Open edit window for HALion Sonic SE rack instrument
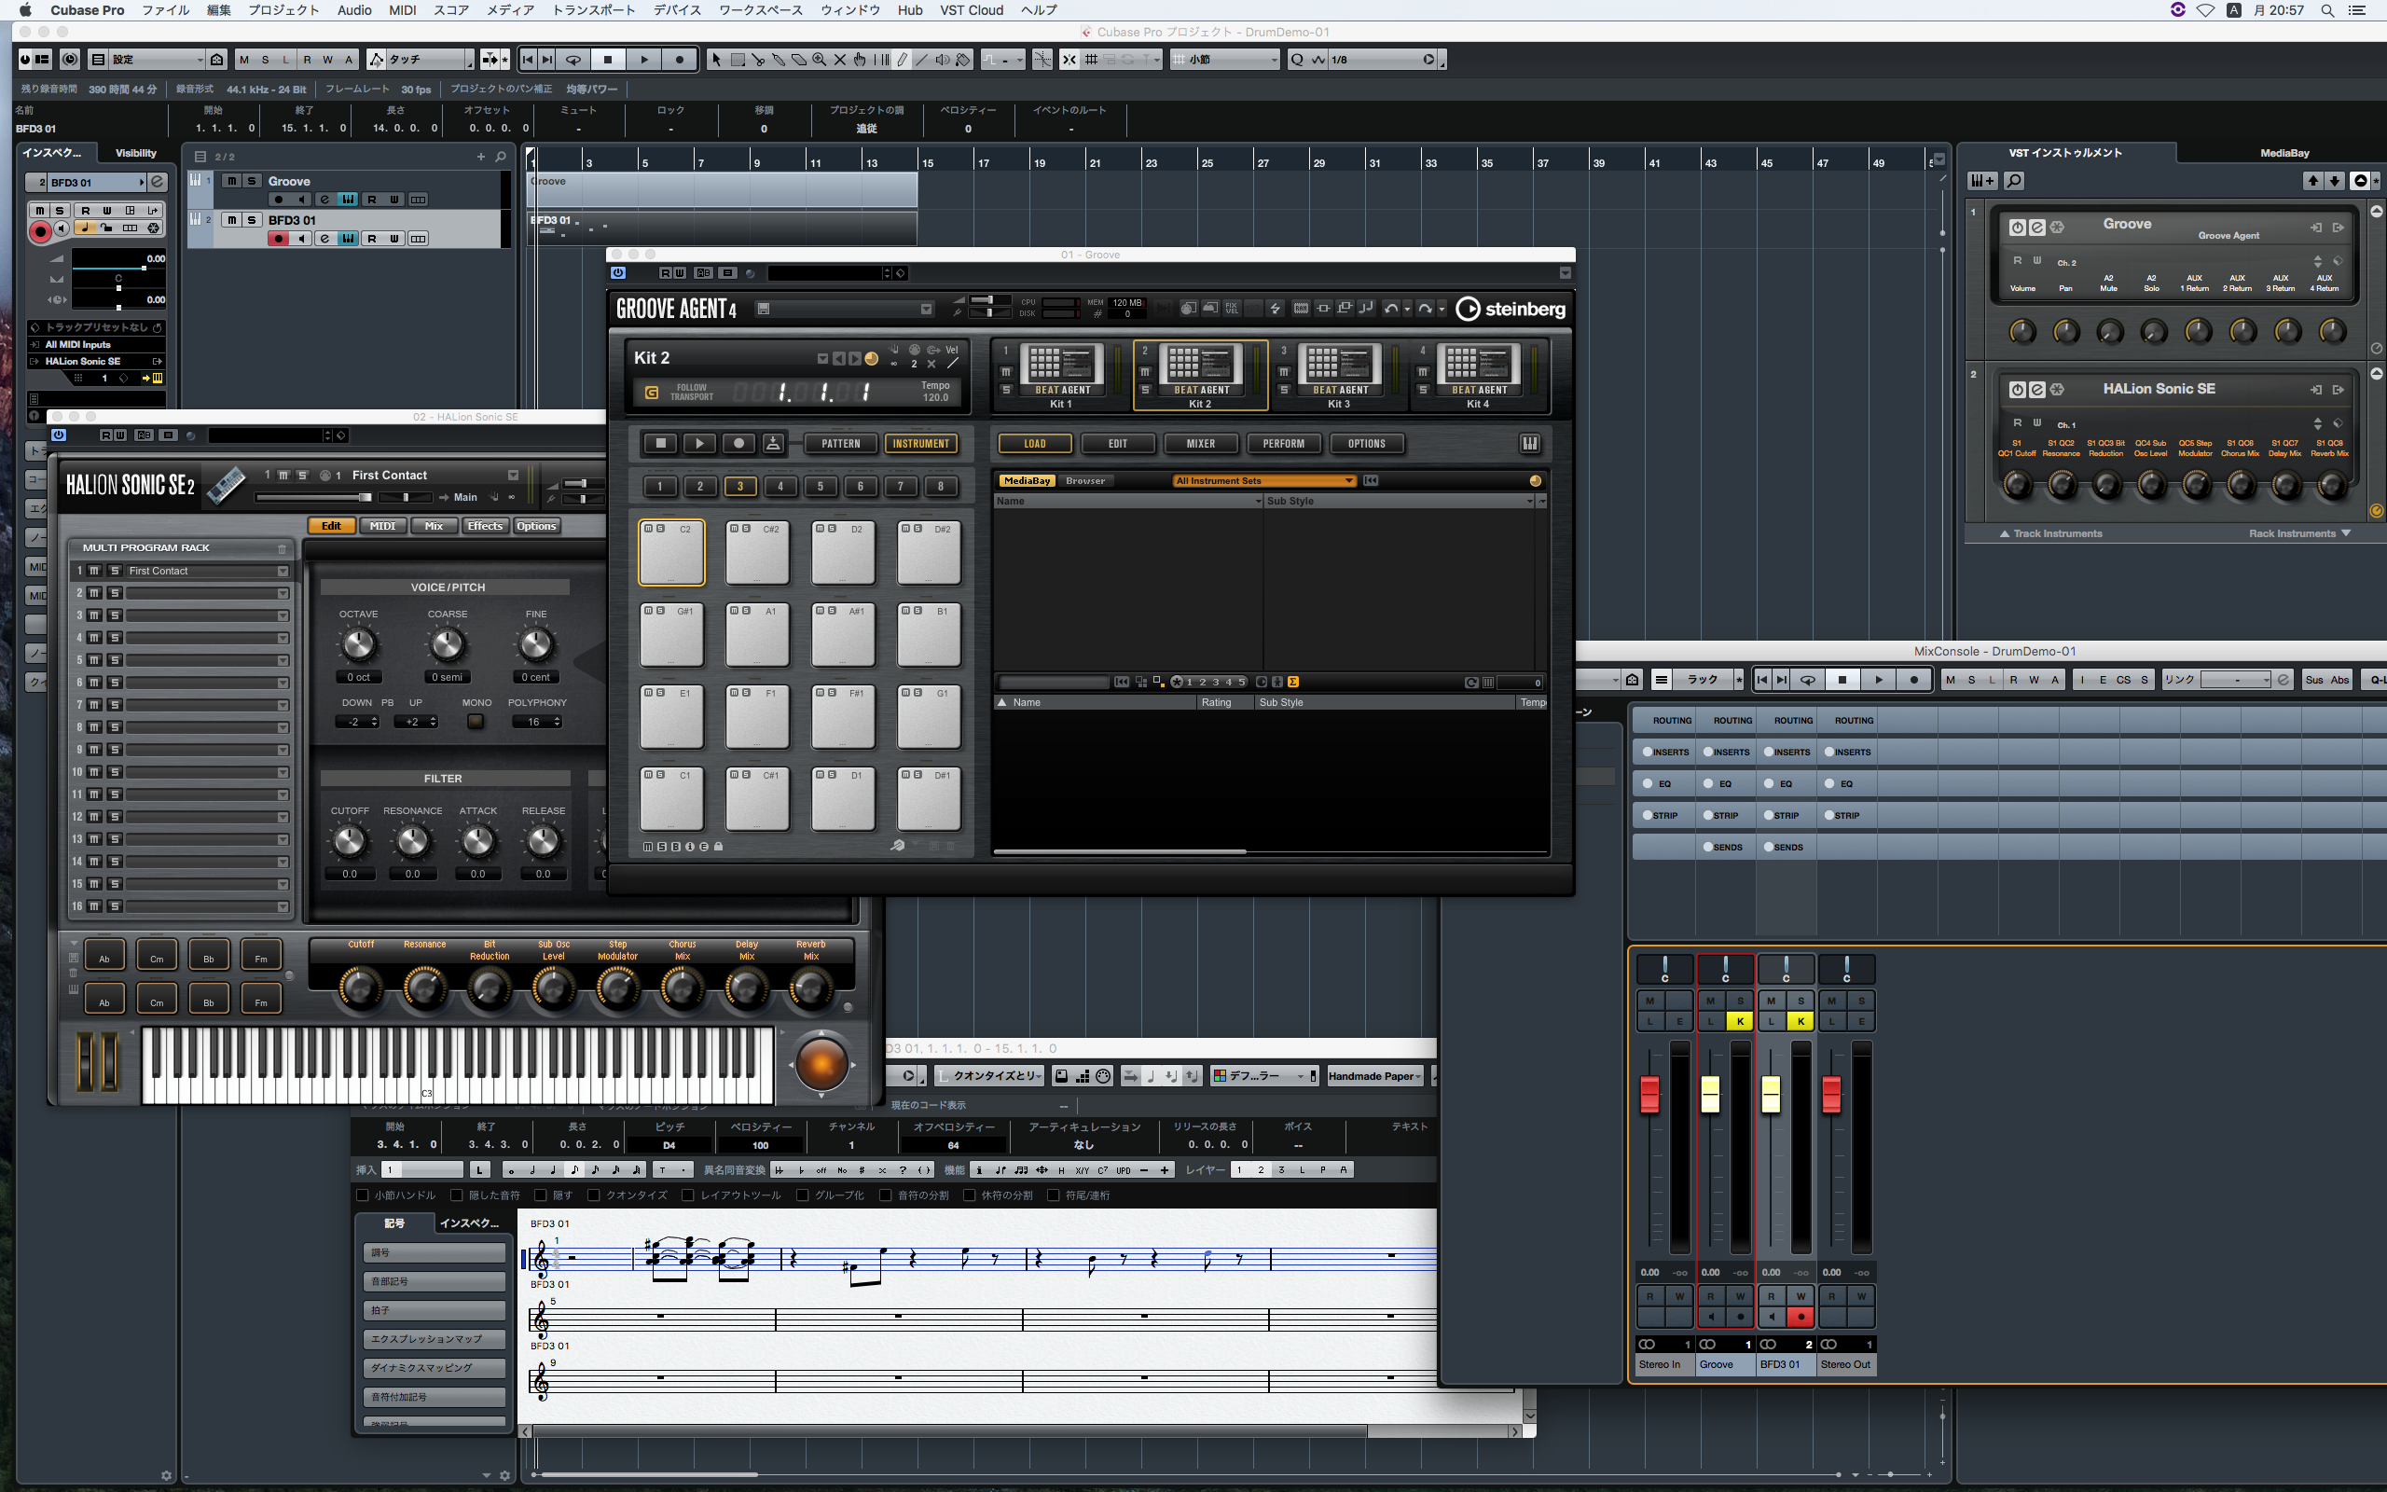This screenshot has width=2387, height=1492. (x=2036, y=389)
